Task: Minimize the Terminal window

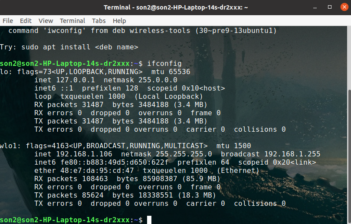Action: 315,7
